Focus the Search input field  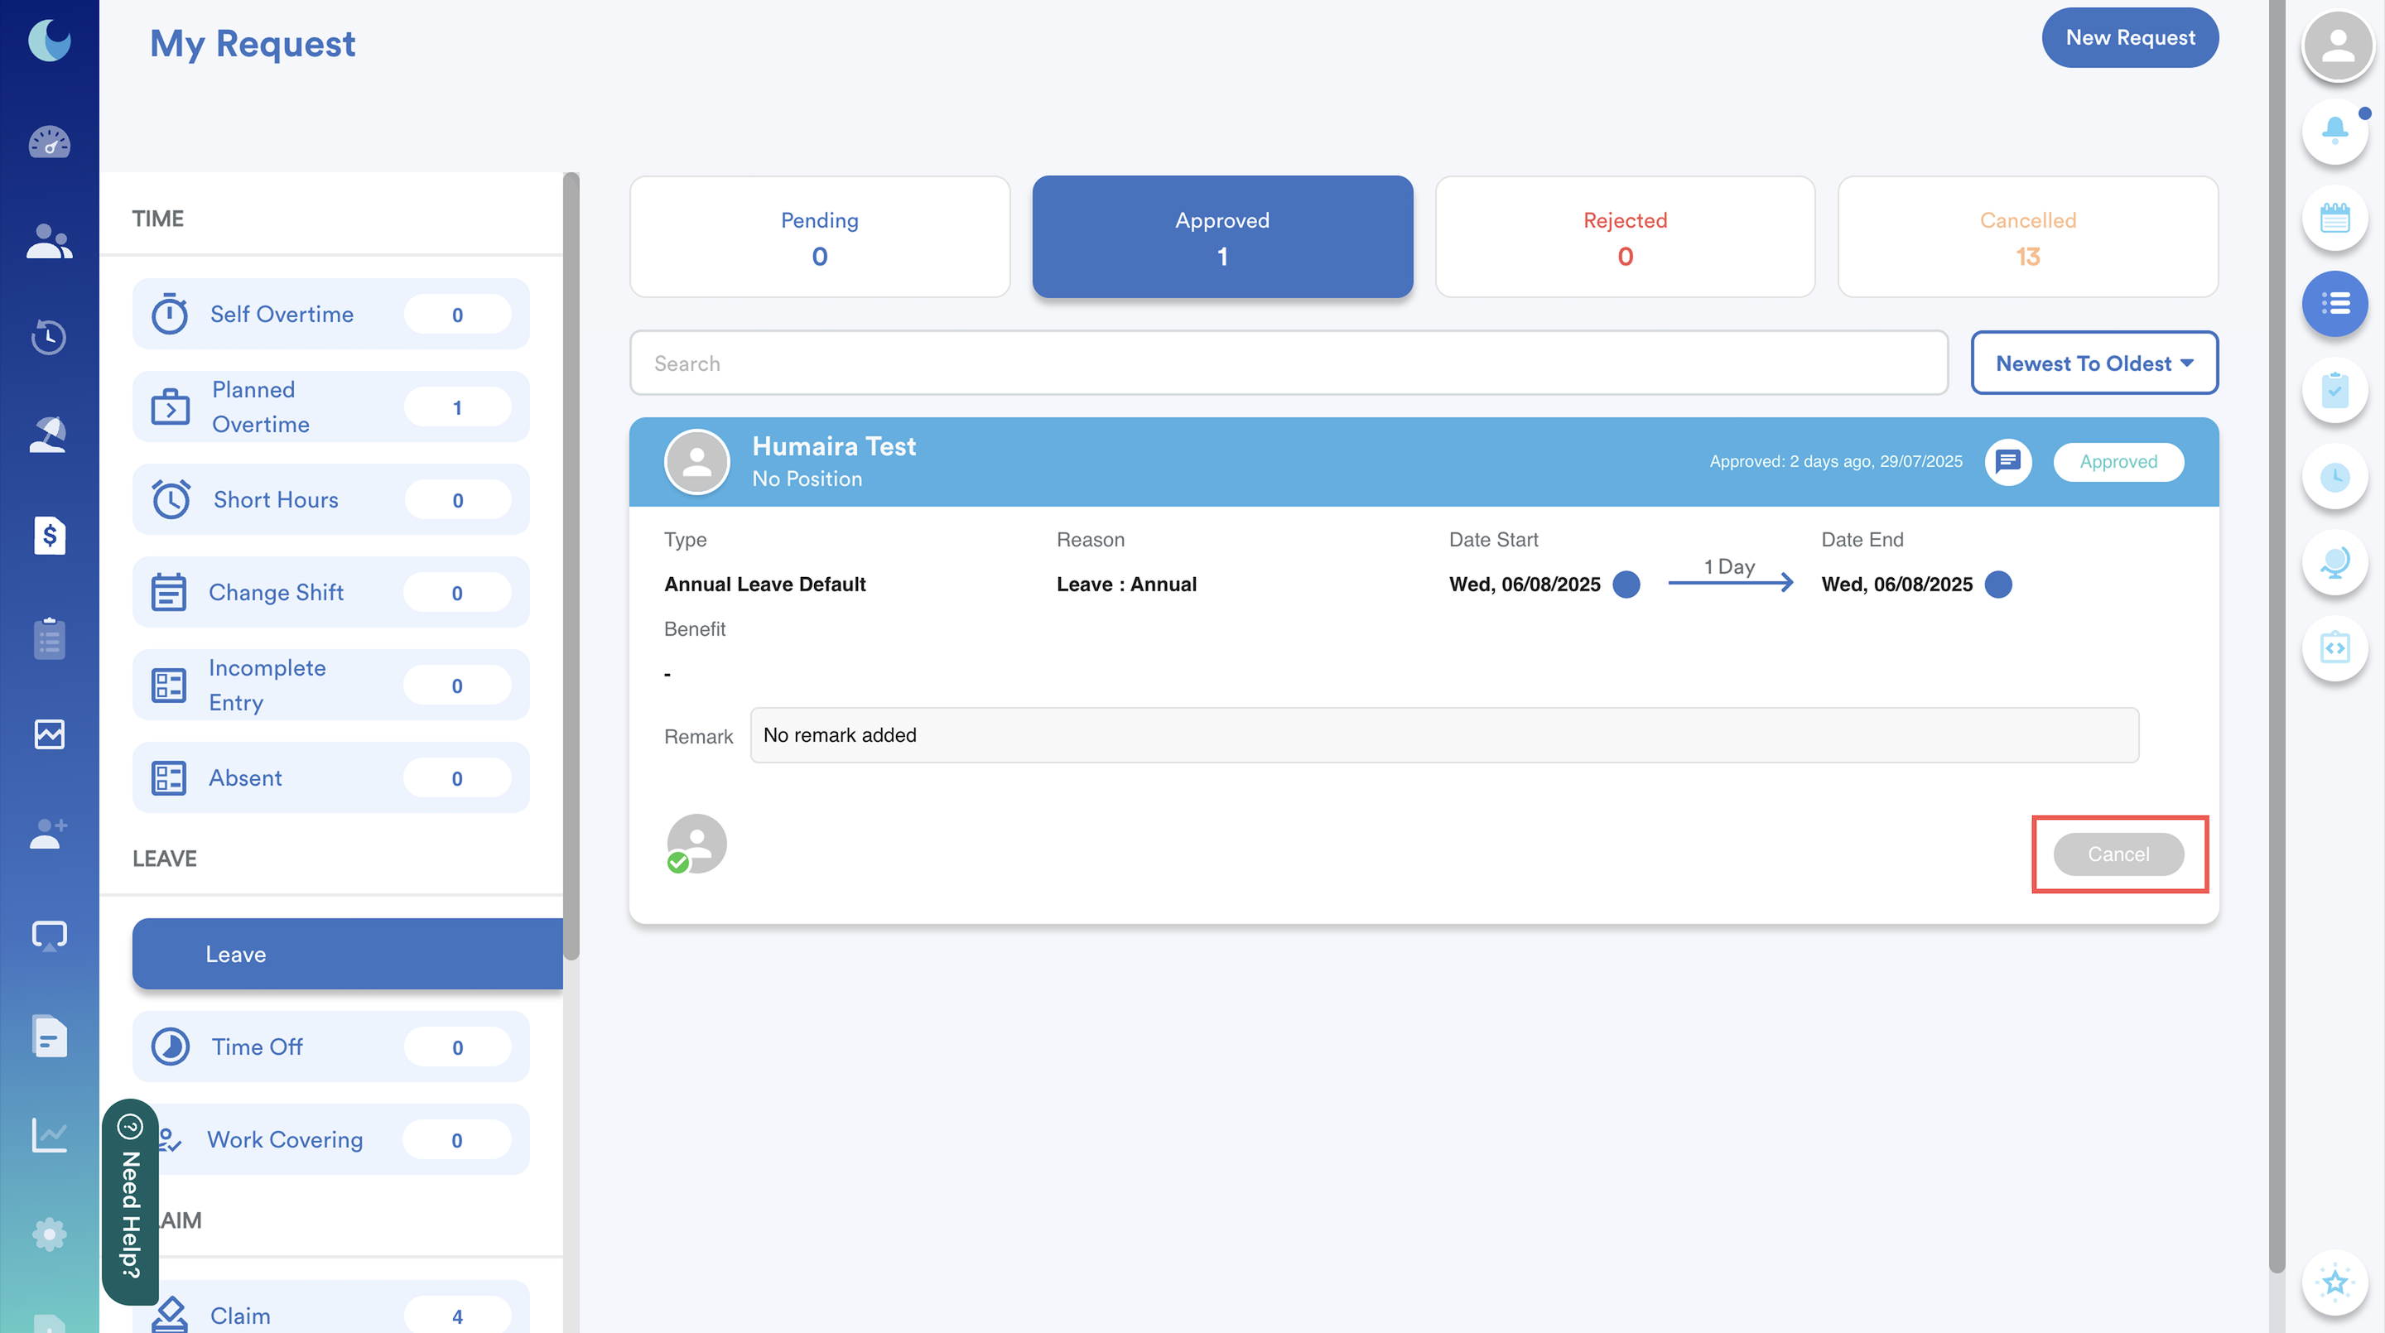coord(1288,363)
